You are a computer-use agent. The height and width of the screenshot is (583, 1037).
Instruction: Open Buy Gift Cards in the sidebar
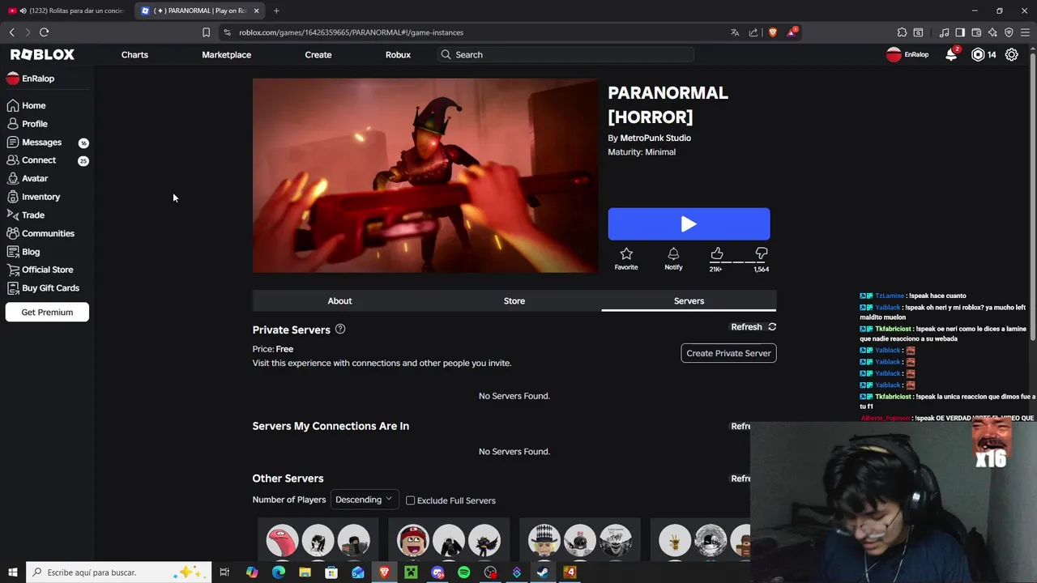coord(44,288)
